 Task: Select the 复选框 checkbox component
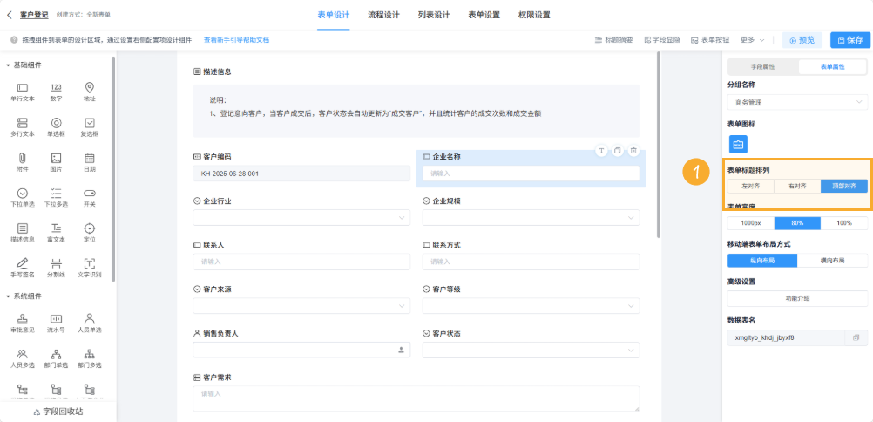point(89,127)
